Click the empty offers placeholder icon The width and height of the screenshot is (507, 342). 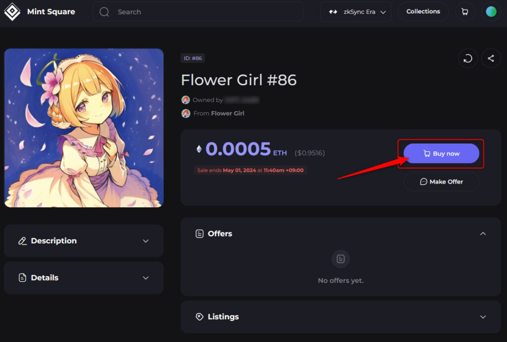tap(341, 259)
